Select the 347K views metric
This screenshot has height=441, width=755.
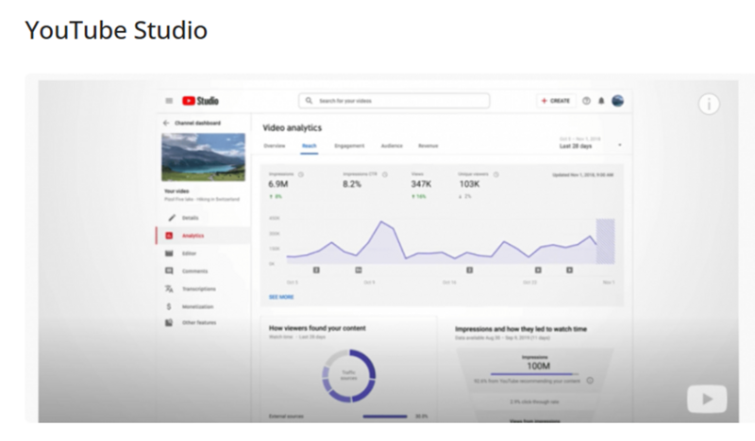tap(421, 184)
